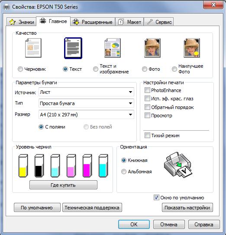Close the EPSON T50 properties window
Screen dimensions: 226x235
[x=213, y=5]
